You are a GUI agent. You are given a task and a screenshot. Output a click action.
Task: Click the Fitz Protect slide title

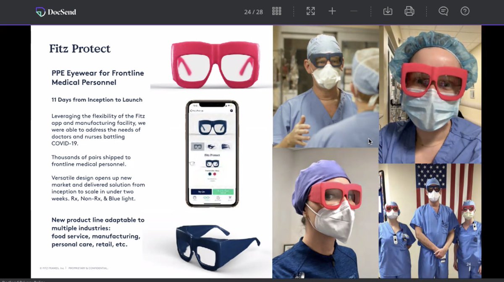pyautogui.click(x=80, y=49)
